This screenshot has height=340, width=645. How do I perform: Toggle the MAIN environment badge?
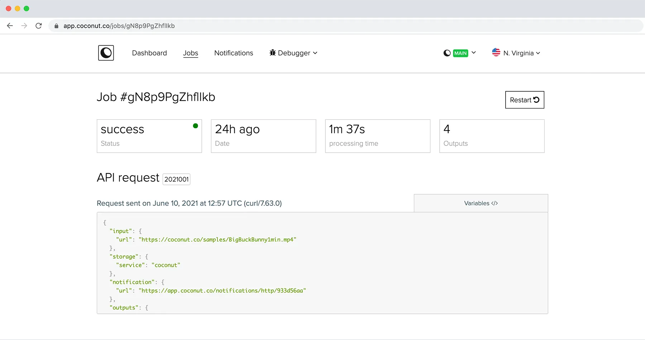pos(460,53)
